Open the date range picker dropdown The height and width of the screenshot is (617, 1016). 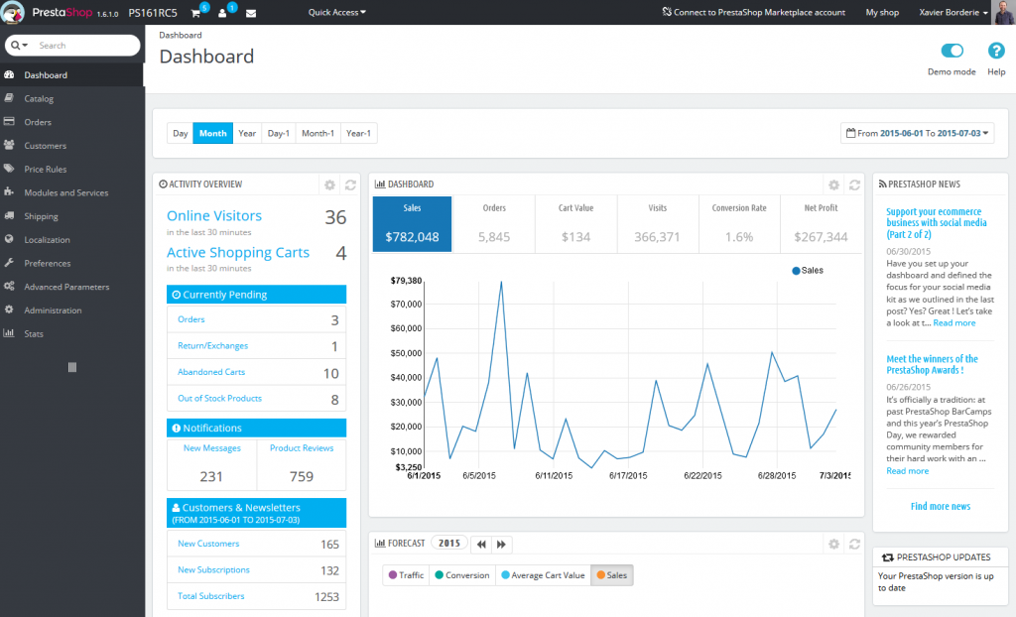click(917, 133)
